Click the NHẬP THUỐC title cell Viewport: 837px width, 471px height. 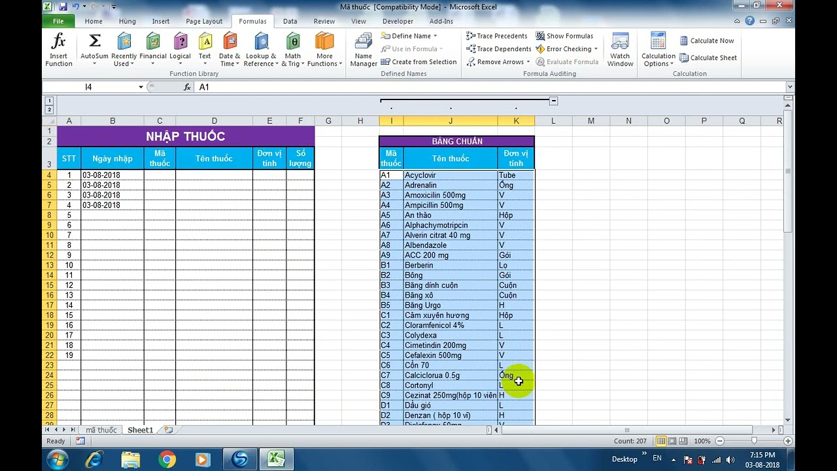click(x=186, y=136)
